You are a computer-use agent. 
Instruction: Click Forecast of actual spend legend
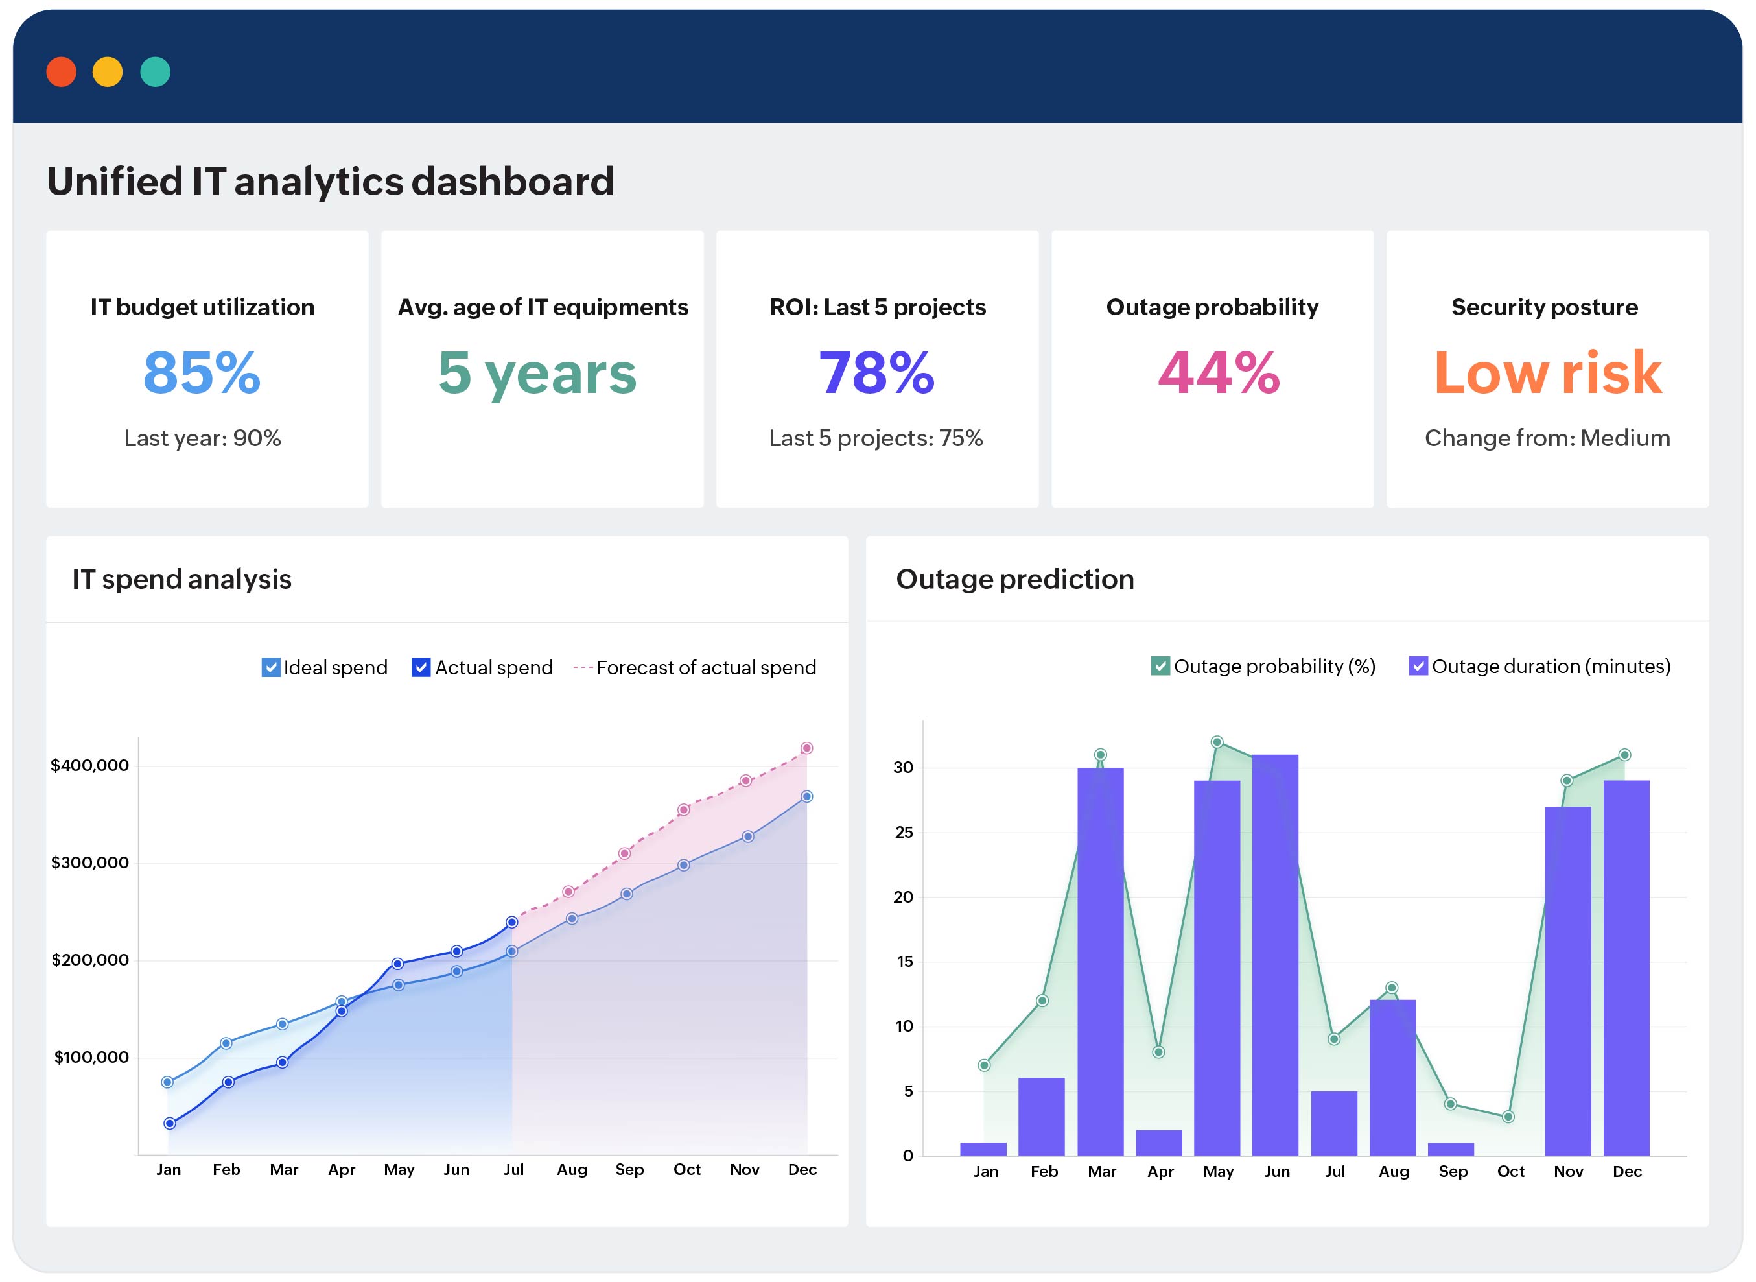(705, 667)
